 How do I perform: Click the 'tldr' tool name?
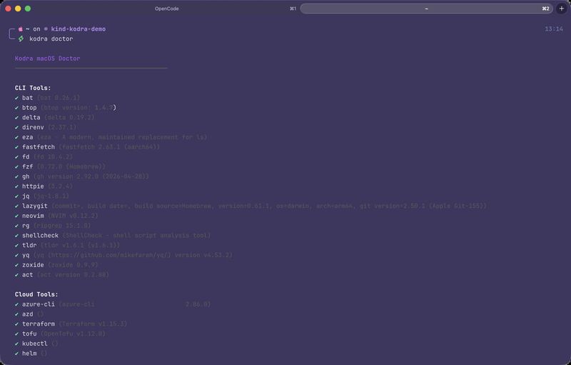click(x=29, y=245)
